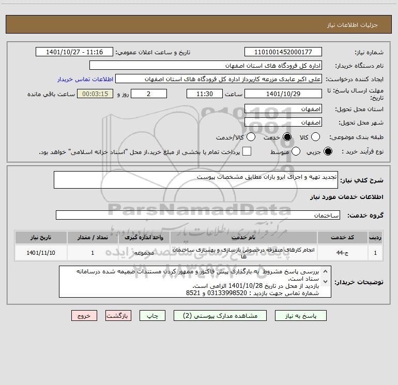
Task: Click the تاریخ نیاز column header
Action: tap(41, 238)
